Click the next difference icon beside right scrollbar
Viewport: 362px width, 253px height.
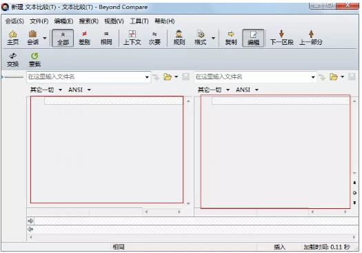click(354, 203)
